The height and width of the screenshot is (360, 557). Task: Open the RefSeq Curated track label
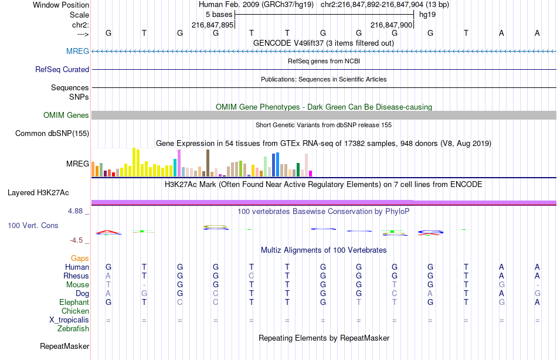(x=62, y=69)
